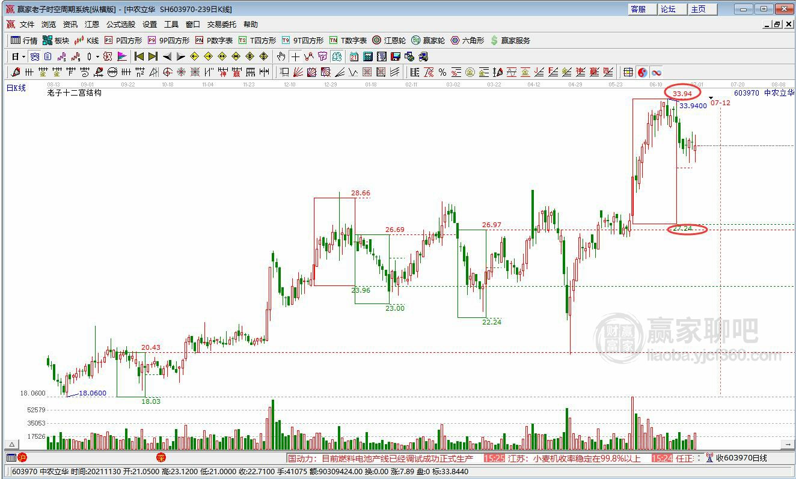Image resolution: width=796 pixels, height=479 pixels.
Task: Jump to last bar with skip-to-end icon
Action: [x=153, y=56]
